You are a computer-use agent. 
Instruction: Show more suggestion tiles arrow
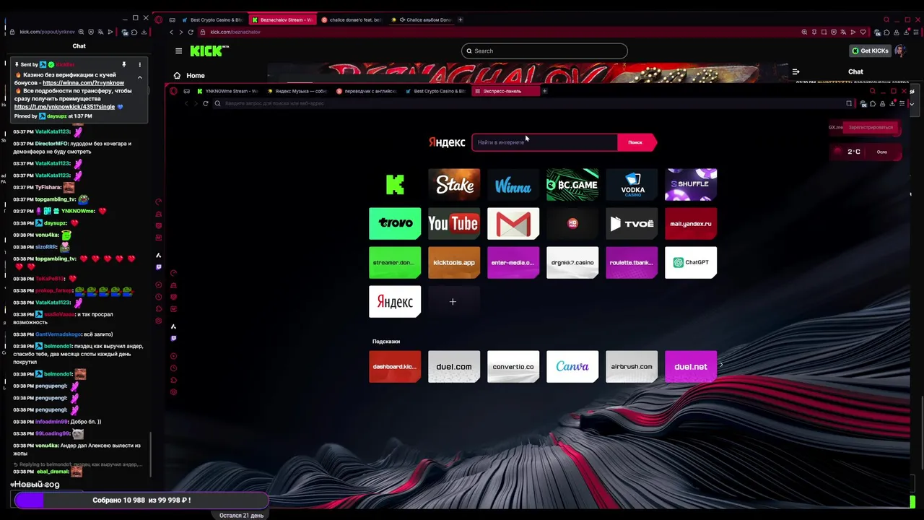[721, 365]
